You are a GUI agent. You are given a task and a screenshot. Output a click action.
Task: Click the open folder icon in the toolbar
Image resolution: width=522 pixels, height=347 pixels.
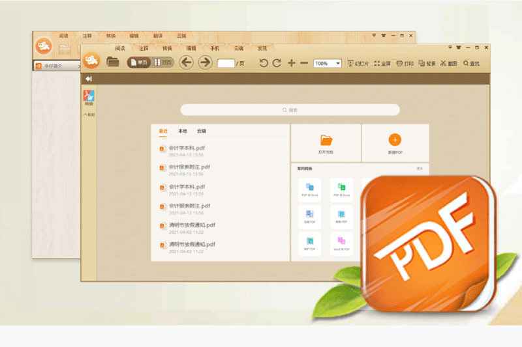[113, 62]
